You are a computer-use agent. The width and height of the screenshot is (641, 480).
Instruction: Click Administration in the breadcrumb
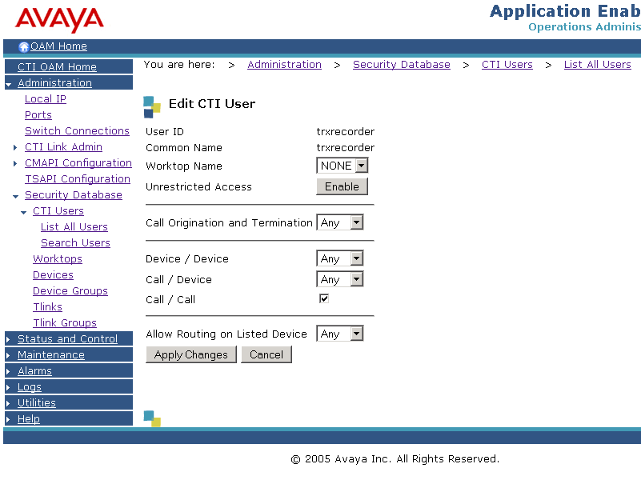[x=285, y=65]
